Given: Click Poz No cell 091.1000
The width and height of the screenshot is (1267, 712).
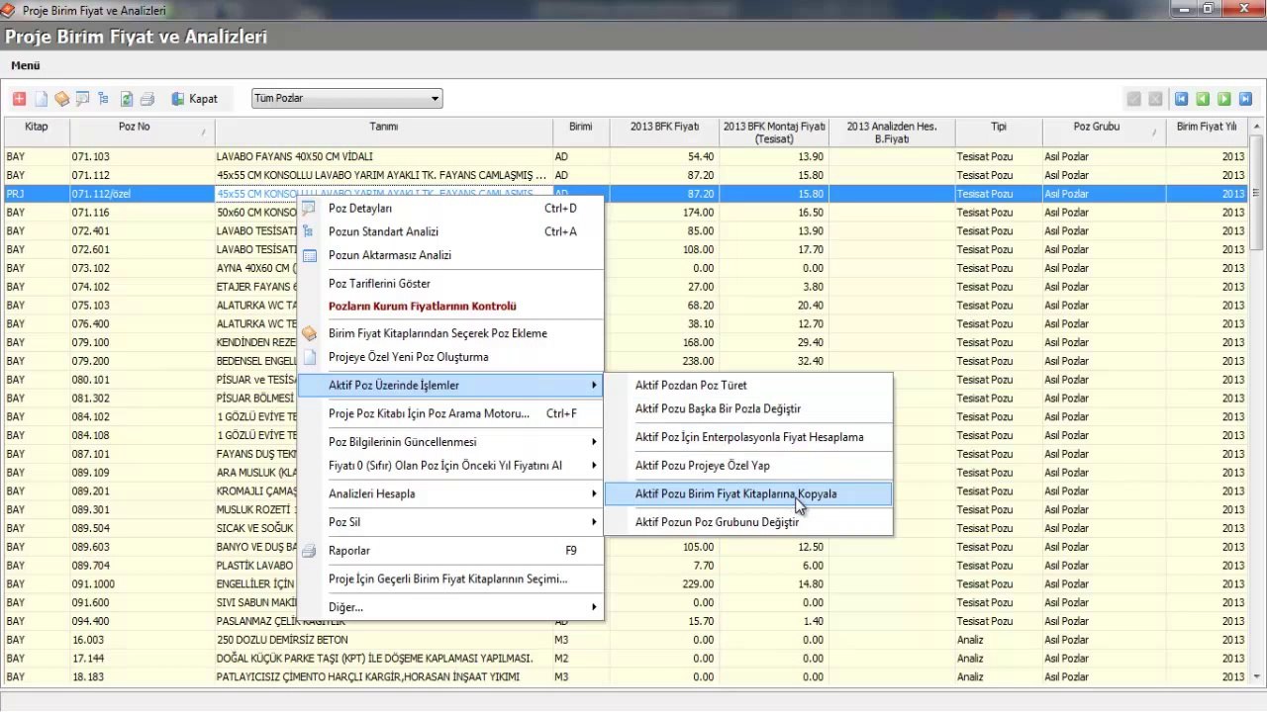Looking at the screenshot, I should pos(142,584).
